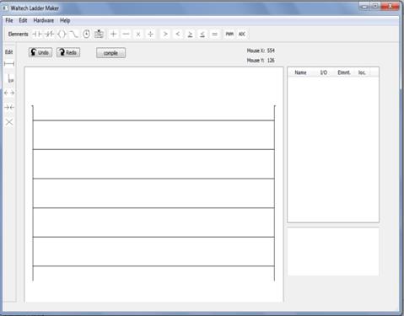
Task: Select the normally open contact element
Action: click(x=37, y=35)
